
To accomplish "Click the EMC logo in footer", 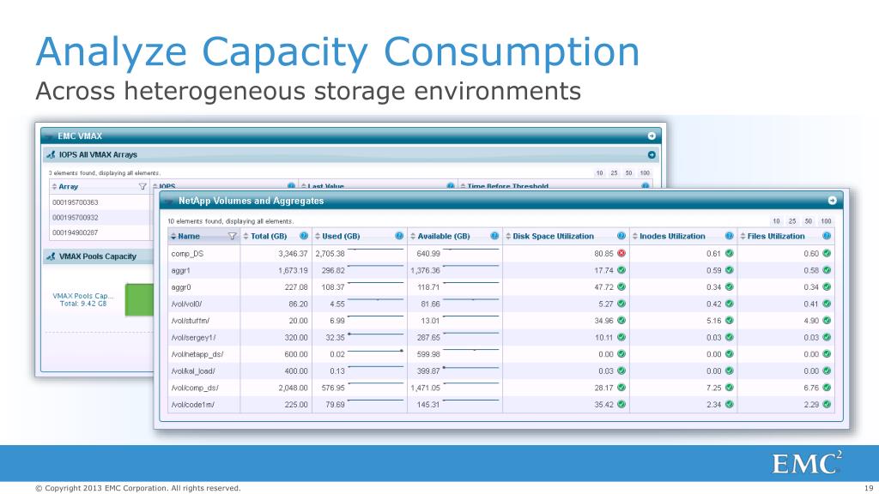I will point(806,463).
